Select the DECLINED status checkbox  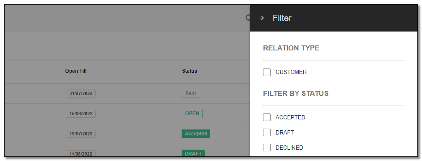point(267,148)
